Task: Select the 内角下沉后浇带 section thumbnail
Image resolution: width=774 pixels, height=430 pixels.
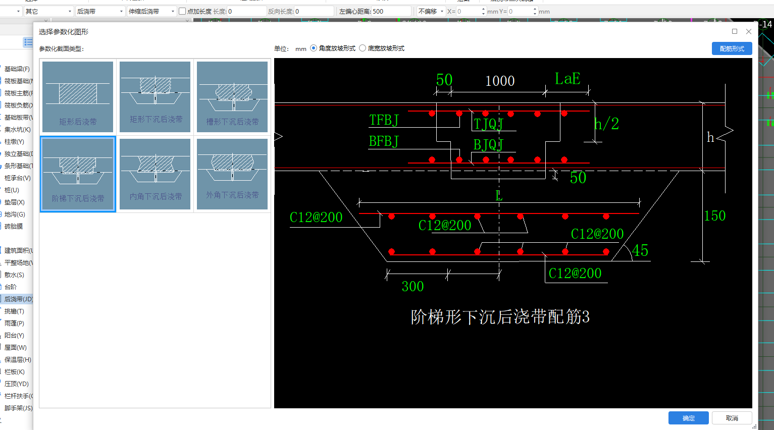Action: [155, 174]
